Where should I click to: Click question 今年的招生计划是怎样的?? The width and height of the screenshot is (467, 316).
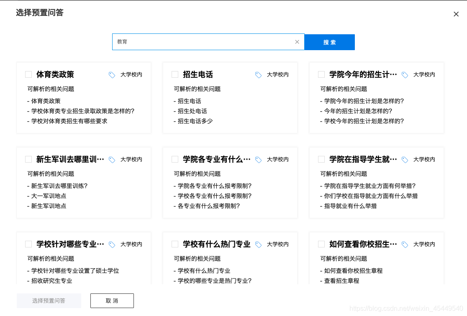point(358,111)
